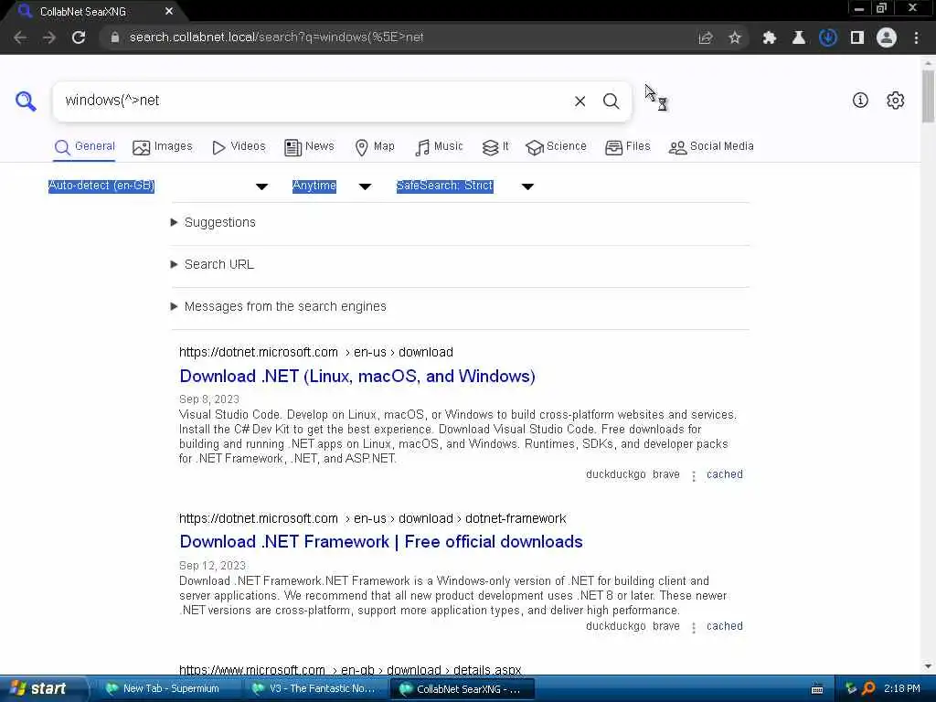Open cached link for first result
Image resolution: width=936 pixels, height=702 pixels.
coord(725,474)
